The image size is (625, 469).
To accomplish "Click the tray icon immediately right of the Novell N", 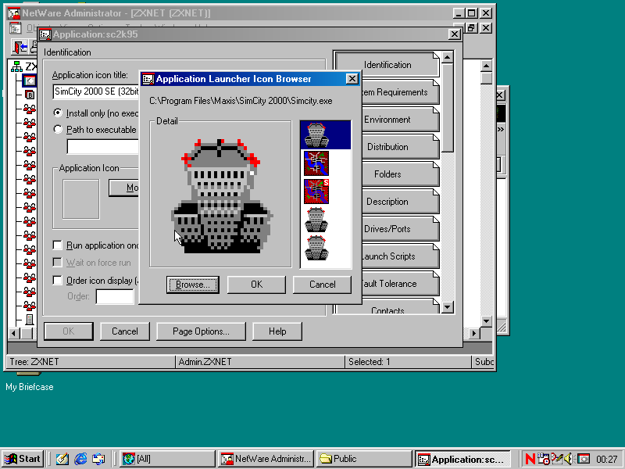I will point(543,459).
